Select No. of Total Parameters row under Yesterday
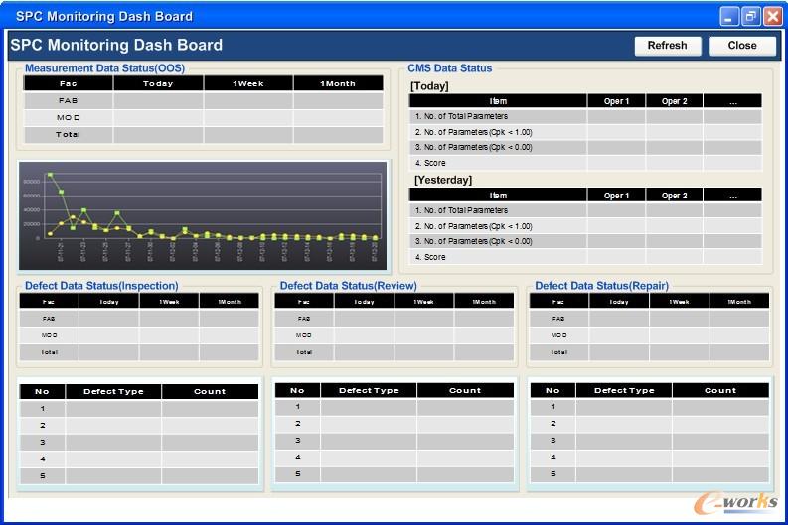This screenshot has height=525, width=788. [x=497, y=210]
